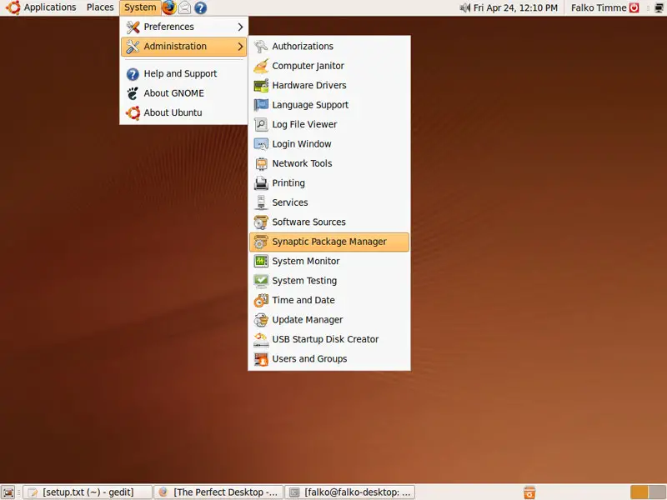Click the Hardware Drivers card icon
Viewport: 667px width, 500px height.
[261, 86]
